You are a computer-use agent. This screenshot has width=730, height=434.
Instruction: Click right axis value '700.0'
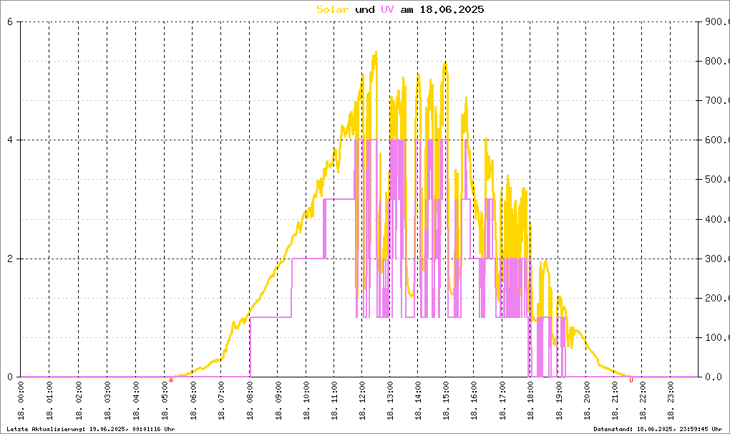click(x=716, y=100)
